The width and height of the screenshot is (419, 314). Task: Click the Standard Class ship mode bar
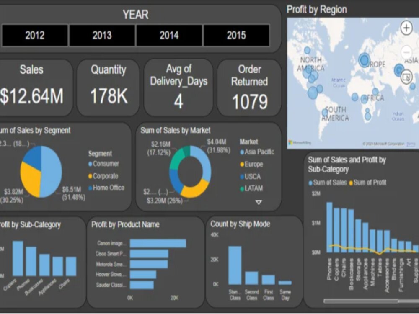(x=235, y=265)
